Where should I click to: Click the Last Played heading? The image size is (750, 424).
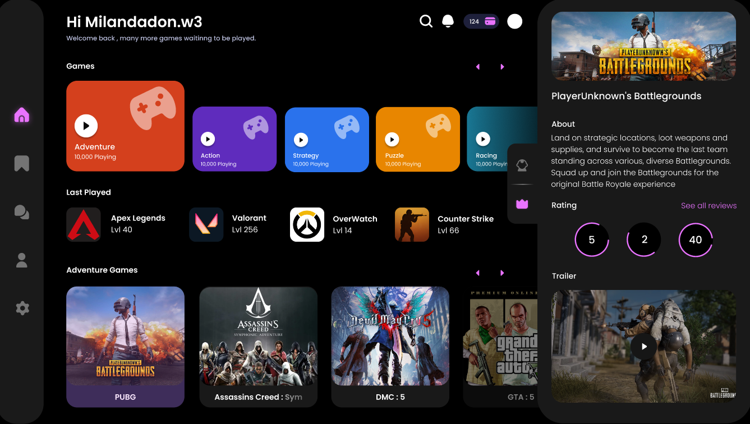click(89, 192)
